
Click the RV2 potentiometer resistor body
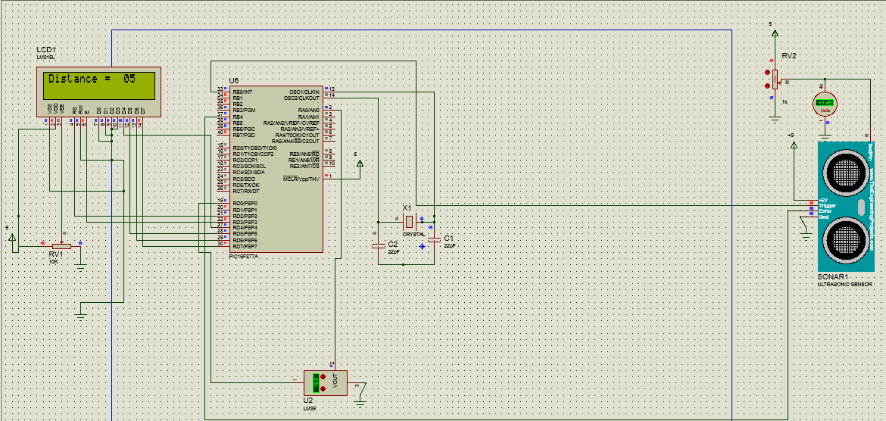point(775,79)
